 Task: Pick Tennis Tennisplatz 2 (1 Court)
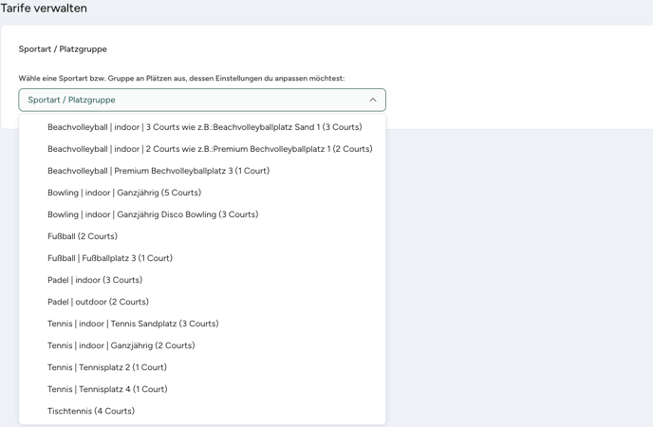point(202,367)
